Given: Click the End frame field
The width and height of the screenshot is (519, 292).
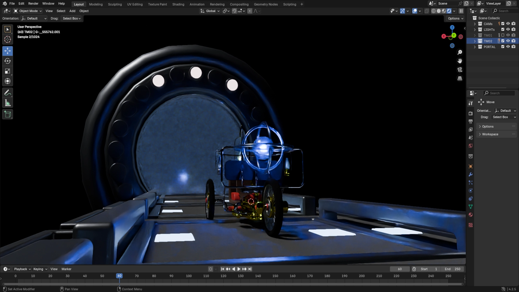Looking at the screenshot, I should point(453,269).
